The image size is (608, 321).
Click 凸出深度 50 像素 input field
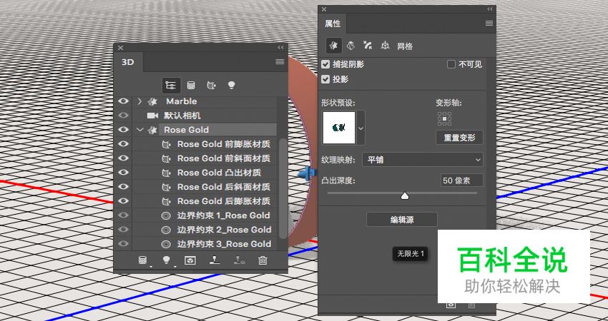click(462, 180)
